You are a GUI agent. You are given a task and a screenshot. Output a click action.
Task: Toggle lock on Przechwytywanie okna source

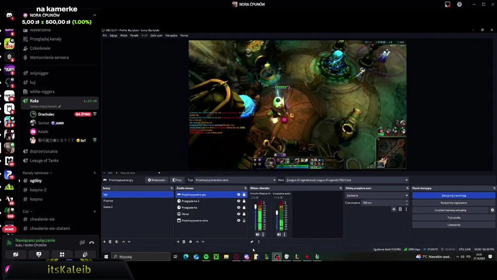(x=244, y=220)
